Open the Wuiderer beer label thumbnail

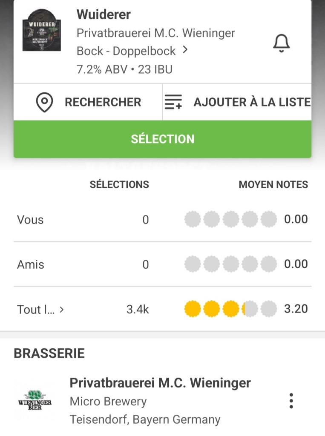pyautogui.click(x=41, y=30)
